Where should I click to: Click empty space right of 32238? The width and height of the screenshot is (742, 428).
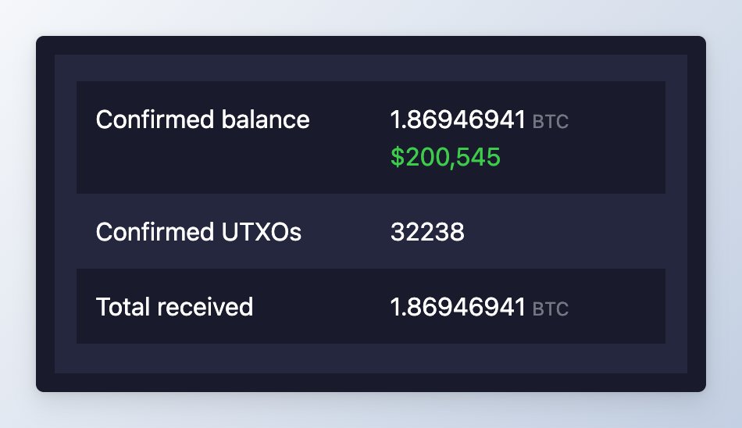point(563,232)
